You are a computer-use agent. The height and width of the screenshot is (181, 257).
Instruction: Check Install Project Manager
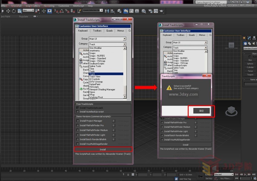[x=78, y=120]
